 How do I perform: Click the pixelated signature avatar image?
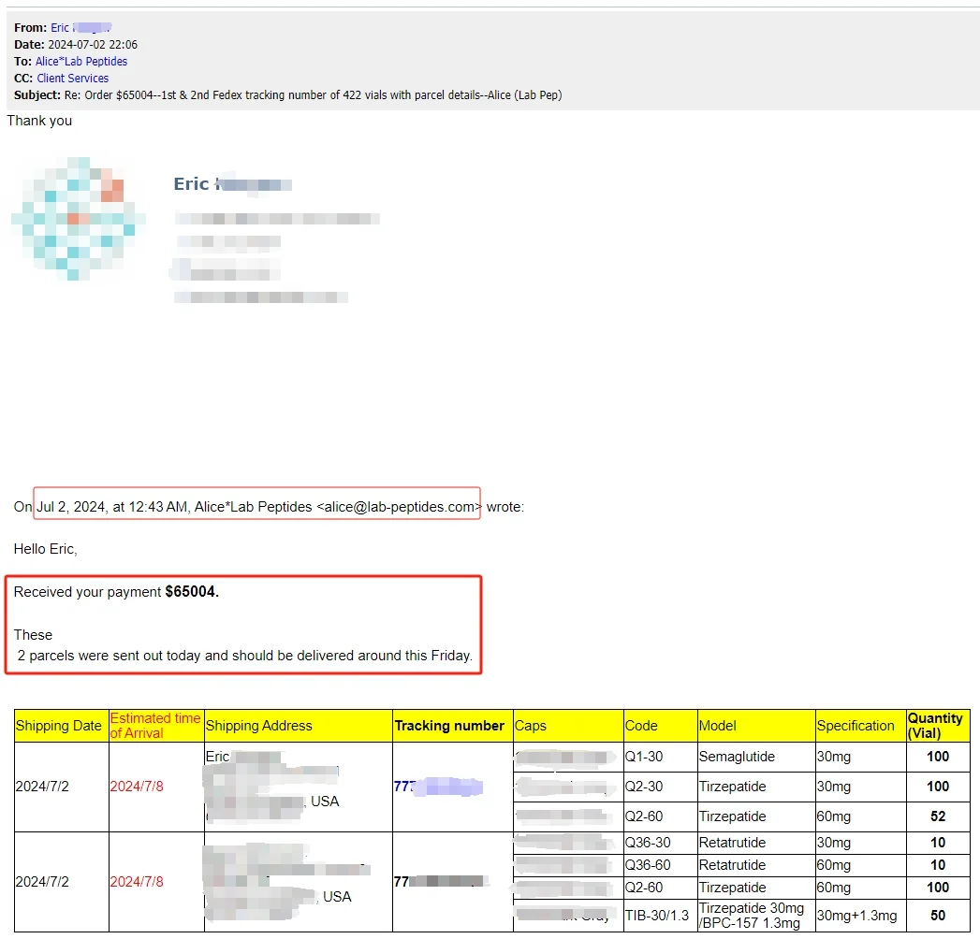pyautogui.click(x=79, y=220)
